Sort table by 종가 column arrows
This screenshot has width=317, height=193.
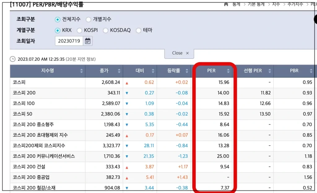[119, 71]
